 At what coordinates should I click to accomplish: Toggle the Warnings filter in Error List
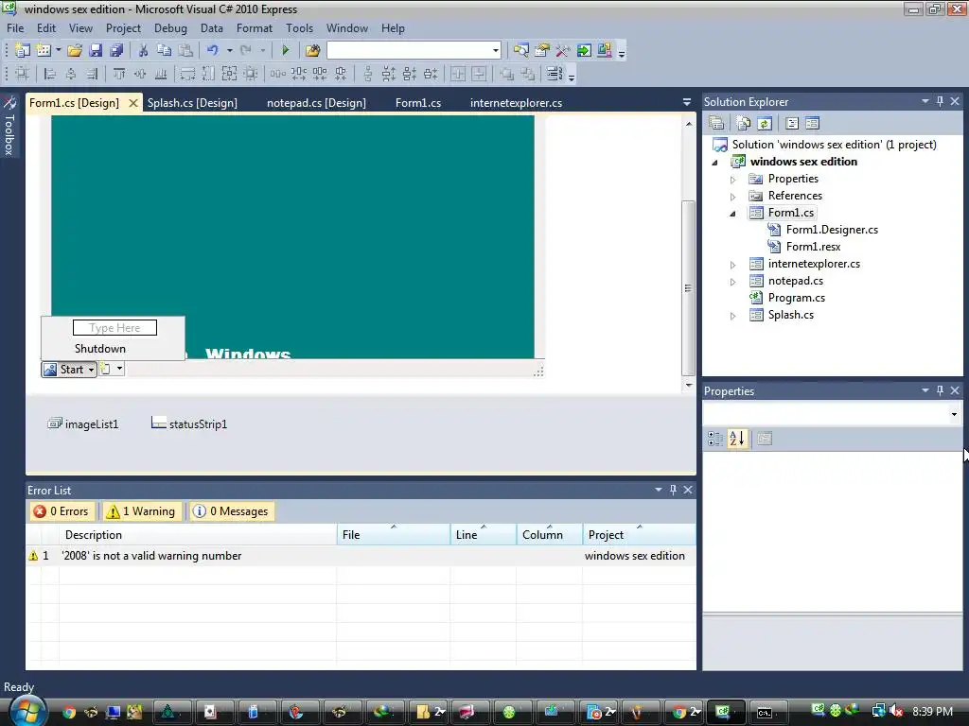click(142, 511)
